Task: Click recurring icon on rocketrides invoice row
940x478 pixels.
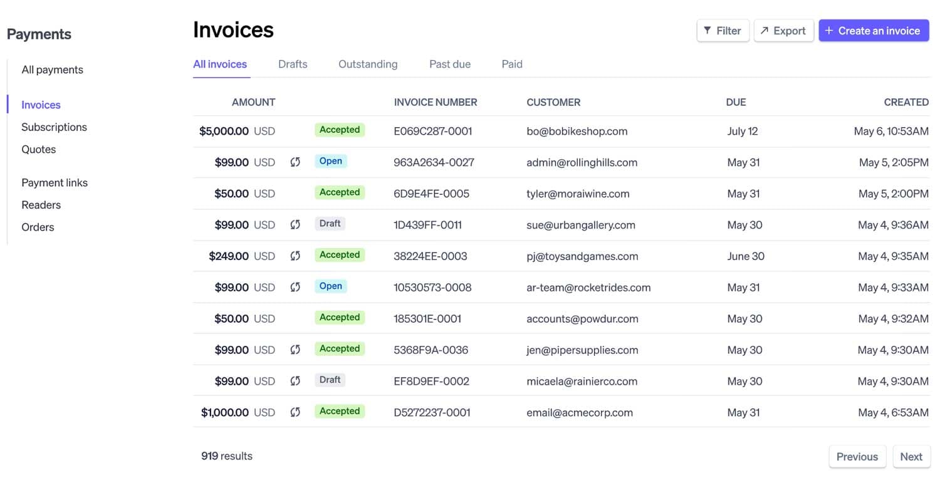Action: point(295,287)
